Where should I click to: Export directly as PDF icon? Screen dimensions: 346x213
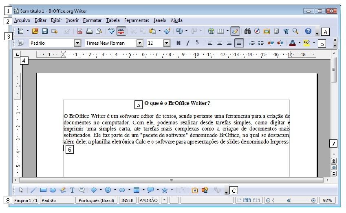[x=79, y=31]
